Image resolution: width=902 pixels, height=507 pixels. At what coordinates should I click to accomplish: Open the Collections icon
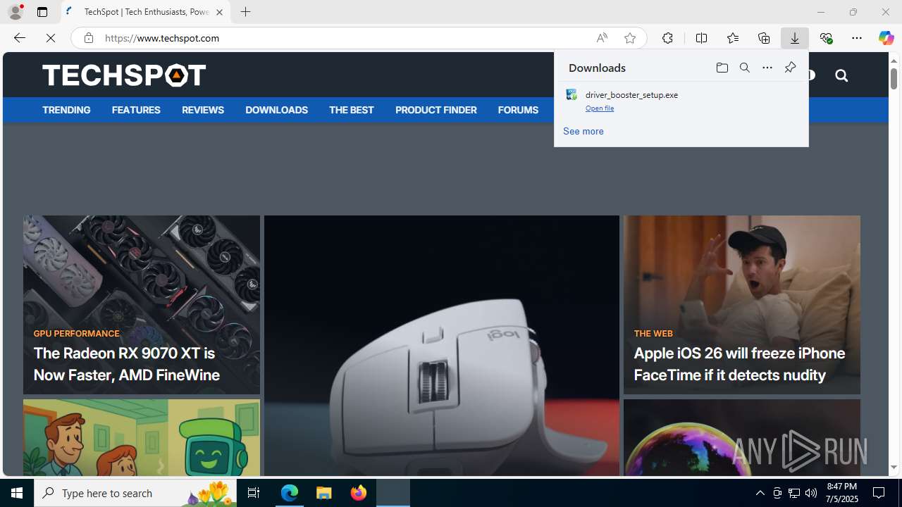coord(764,38)
